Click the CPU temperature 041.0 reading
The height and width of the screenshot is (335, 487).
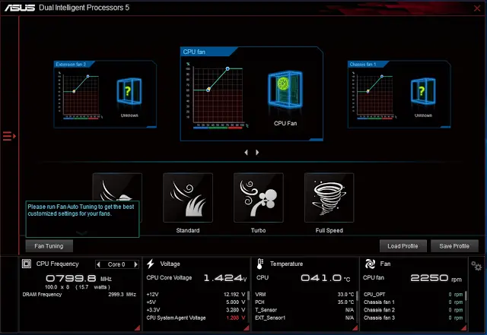[325, 278]
